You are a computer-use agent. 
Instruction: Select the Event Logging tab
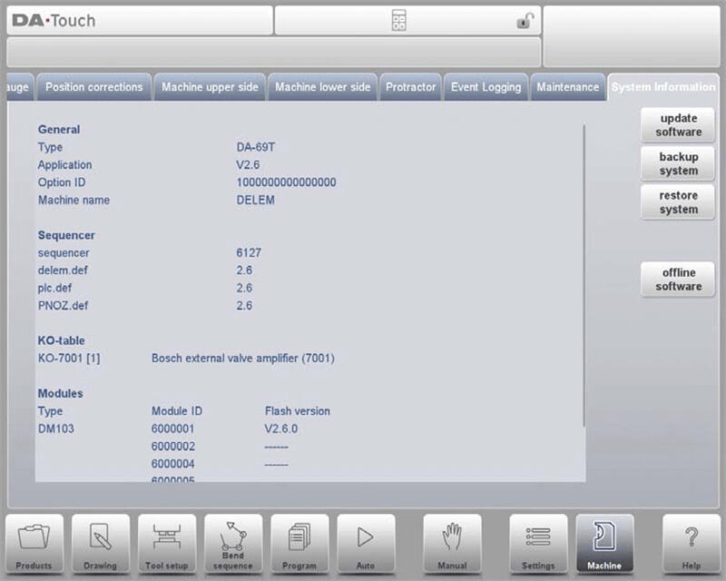[x=486, y=87]
